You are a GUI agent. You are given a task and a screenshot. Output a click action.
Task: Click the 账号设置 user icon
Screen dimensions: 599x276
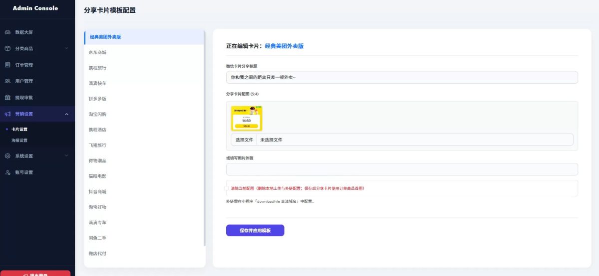click(7, 172)
